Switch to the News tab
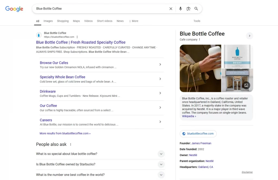The width and height of the screenshot is (278, 180). [120, 21]
